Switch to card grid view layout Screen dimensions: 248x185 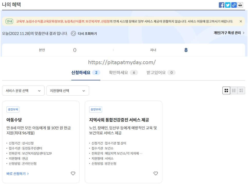[x=226, y=90]
